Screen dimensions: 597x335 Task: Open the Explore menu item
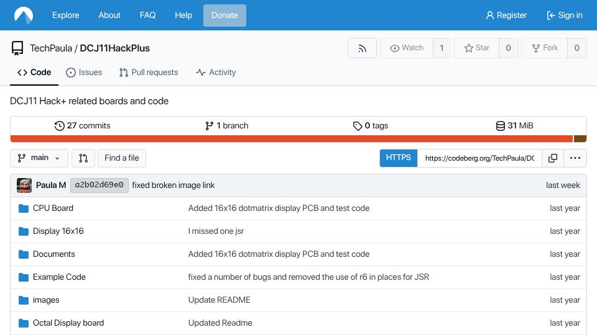65,15
